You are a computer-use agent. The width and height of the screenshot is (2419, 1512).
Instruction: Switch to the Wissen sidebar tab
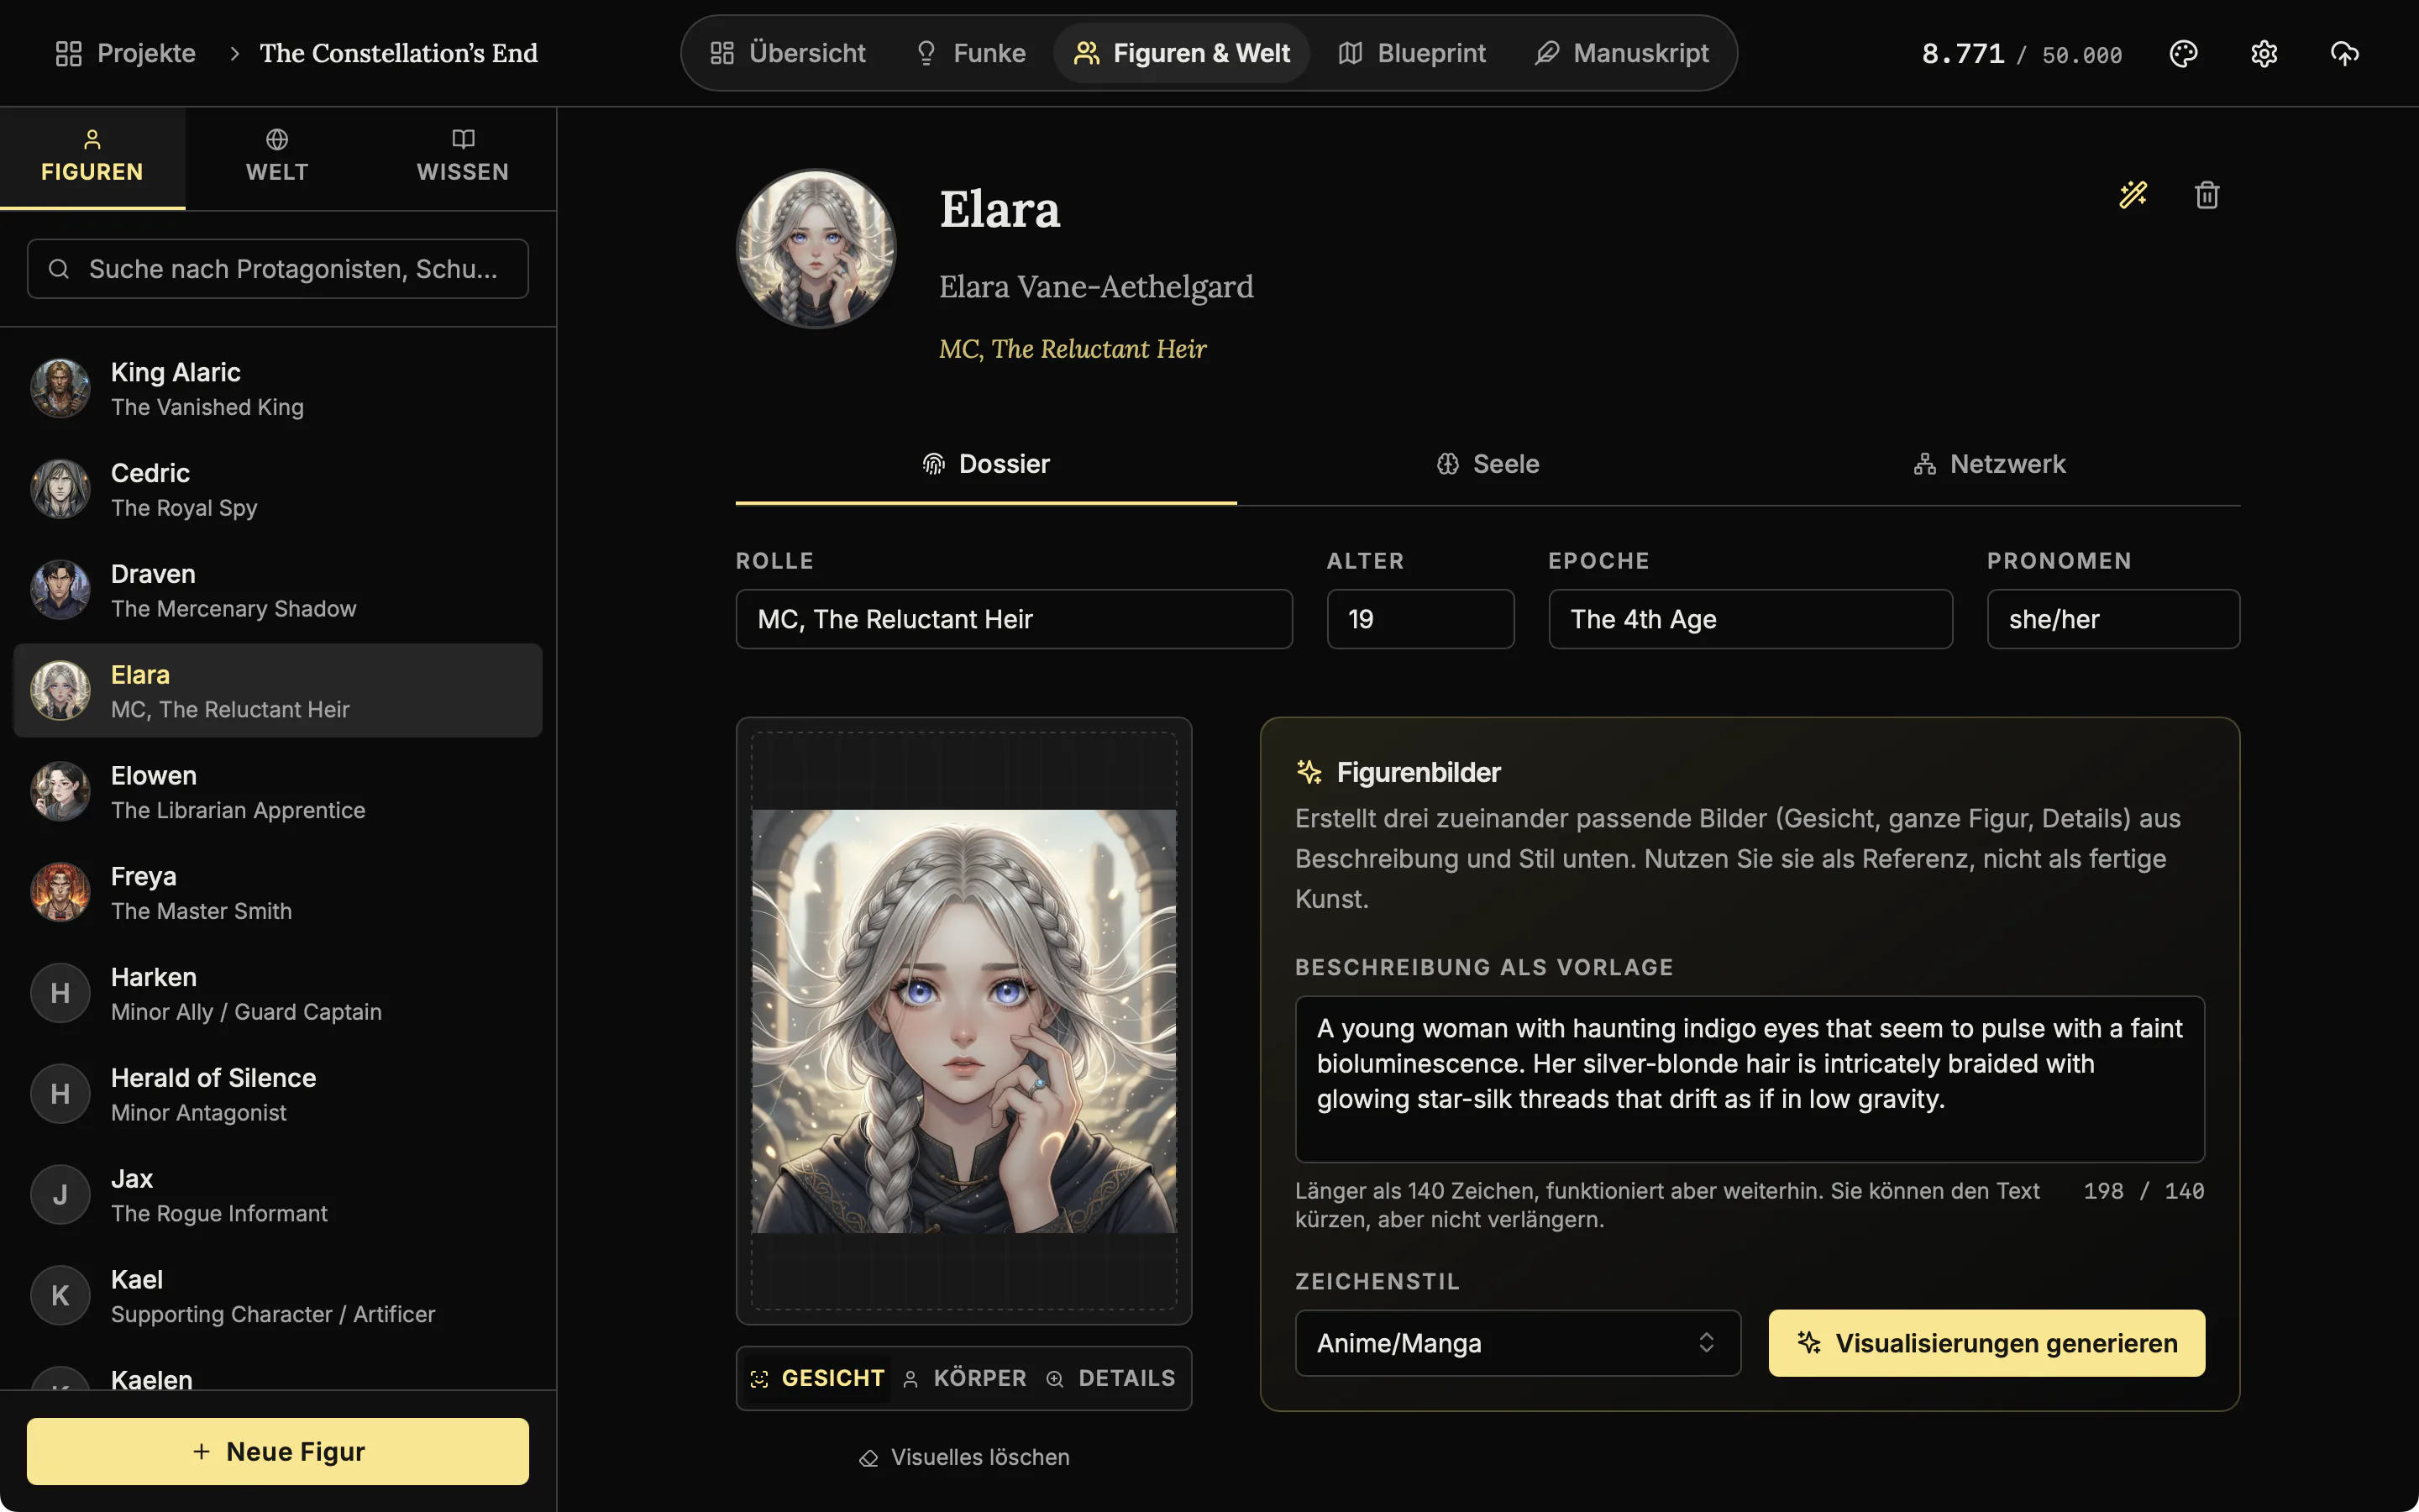[463, 158]
